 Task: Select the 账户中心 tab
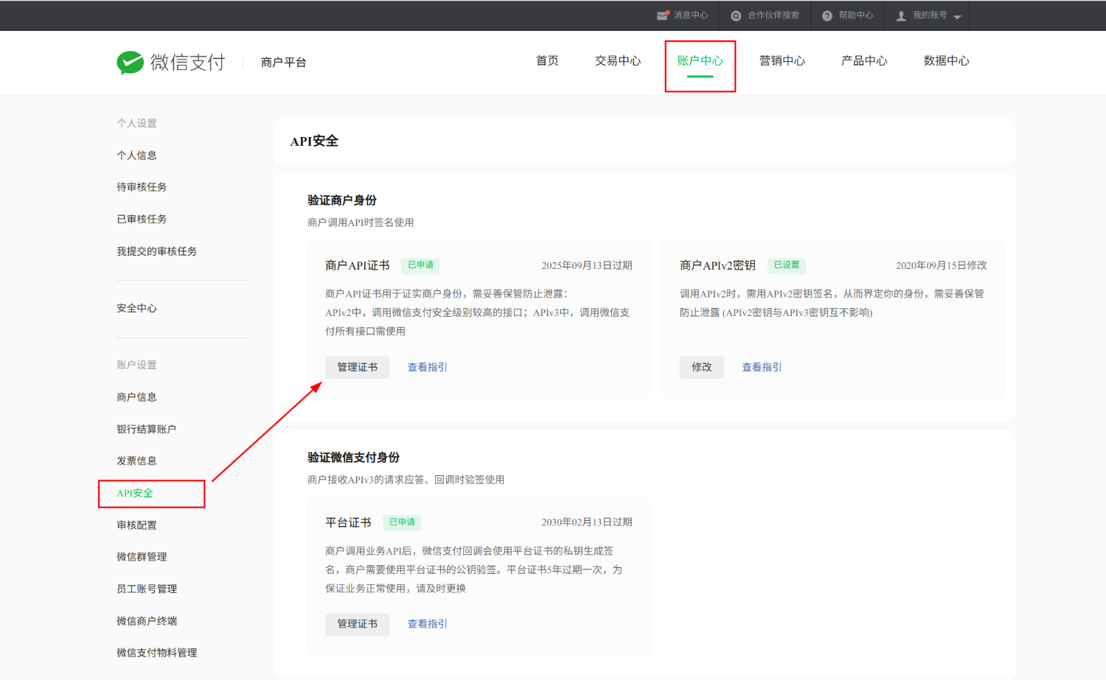pos(700,61)
